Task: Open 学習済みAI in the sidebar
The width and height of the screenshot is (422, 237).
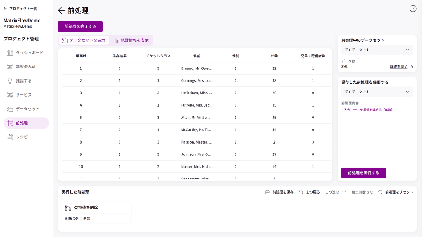Action: [x=26, y=67]
